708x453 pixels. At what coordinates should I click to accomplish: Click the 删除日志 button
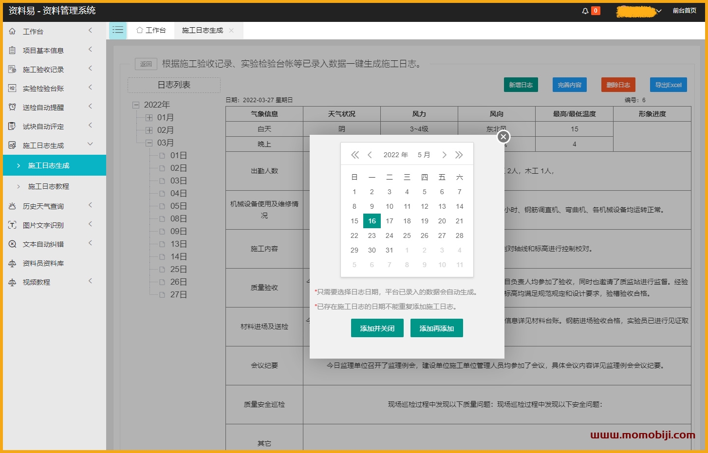tap(618, 85)
